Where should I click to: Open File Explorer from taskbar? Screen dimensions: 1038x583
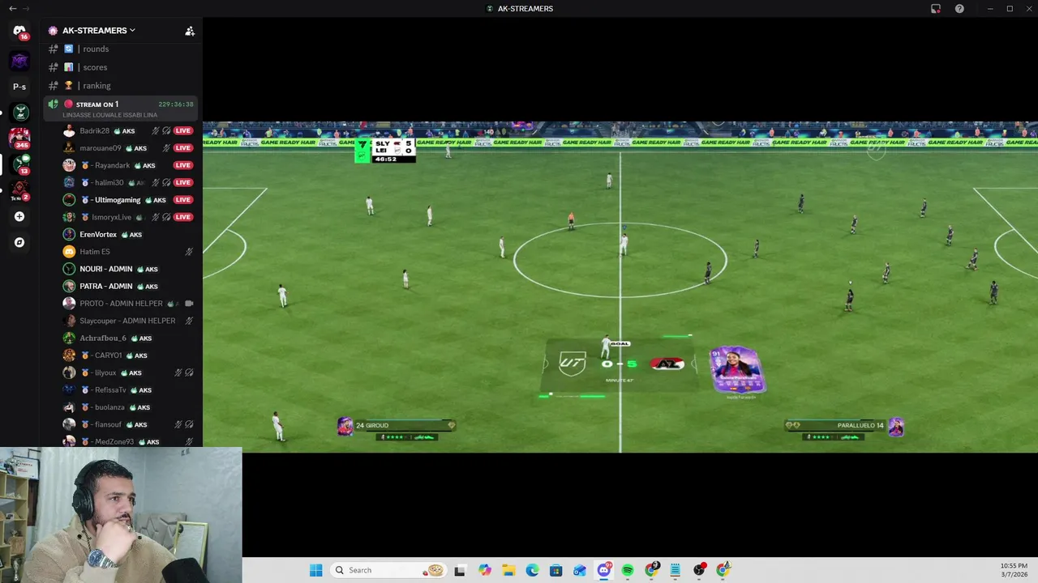pos(508,570)
